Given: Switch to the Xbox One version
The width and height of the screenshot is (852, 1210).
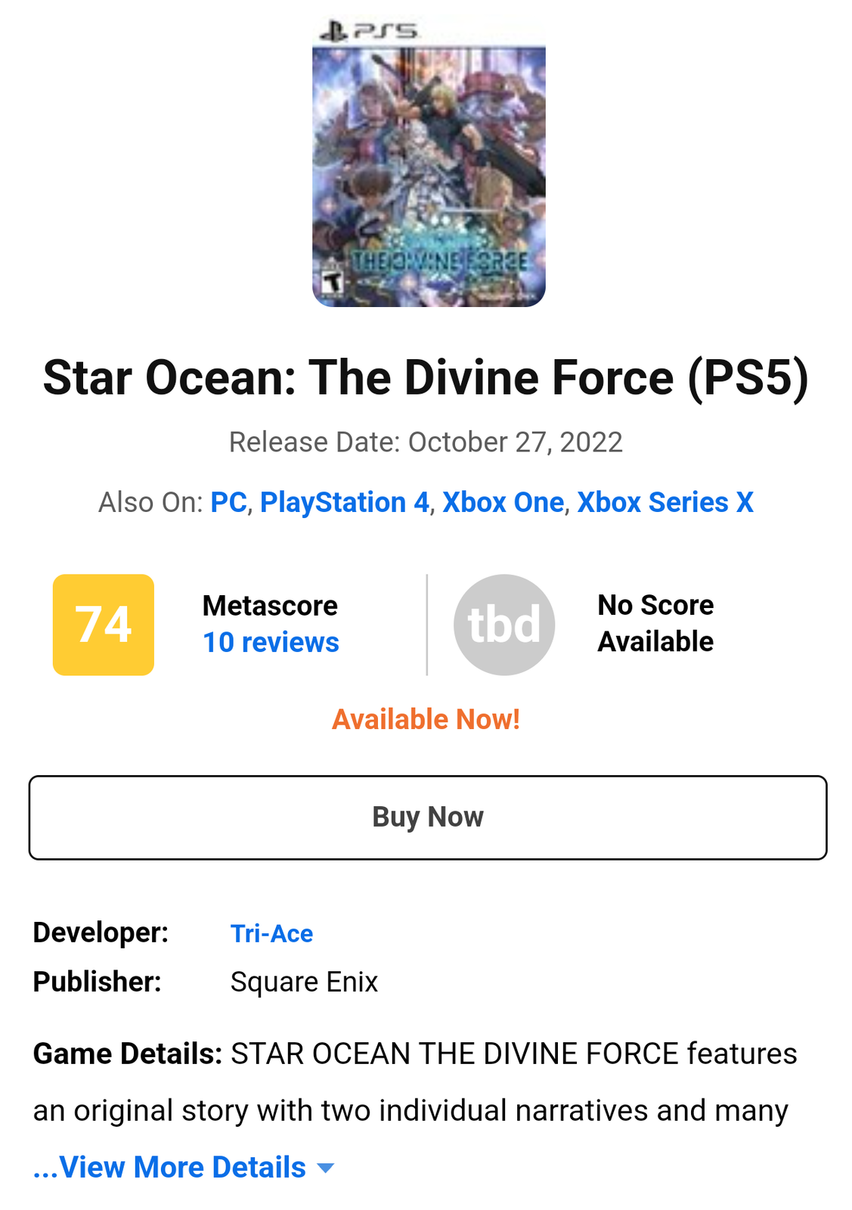Looking at the screenshot, I should (x=503, y=503).
